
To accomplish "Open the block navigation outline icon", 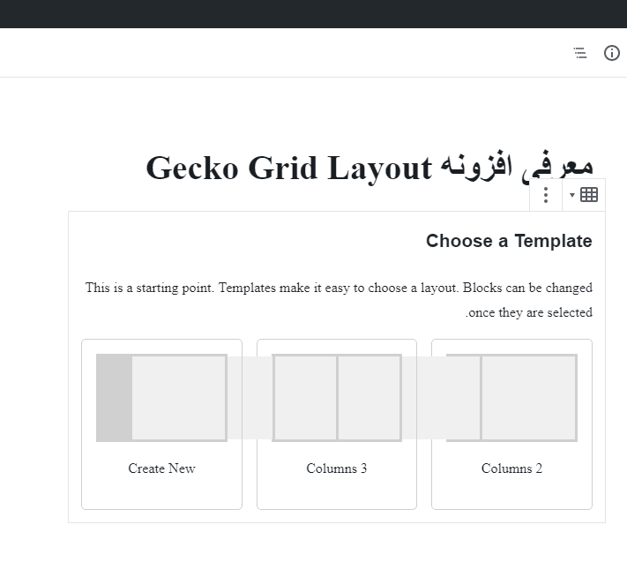I will pos(580,53).
